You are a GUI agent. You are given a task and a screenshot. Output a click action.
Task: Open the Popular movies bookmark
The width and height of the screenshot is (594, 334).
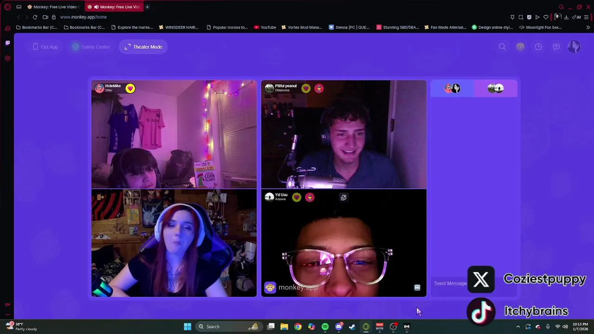tap(227, 27)
